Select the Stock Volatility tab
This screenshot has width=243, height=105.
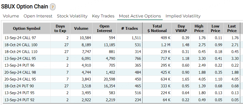click(72, 16)
